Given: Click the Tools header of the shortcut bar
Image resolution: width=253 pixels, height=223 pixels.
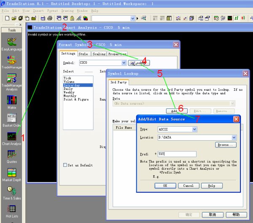Looking at the screenshot, I should [12, 30].
